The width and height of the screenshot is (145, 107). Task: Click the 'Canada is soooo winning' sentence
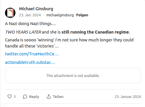(x=69, y=40)
